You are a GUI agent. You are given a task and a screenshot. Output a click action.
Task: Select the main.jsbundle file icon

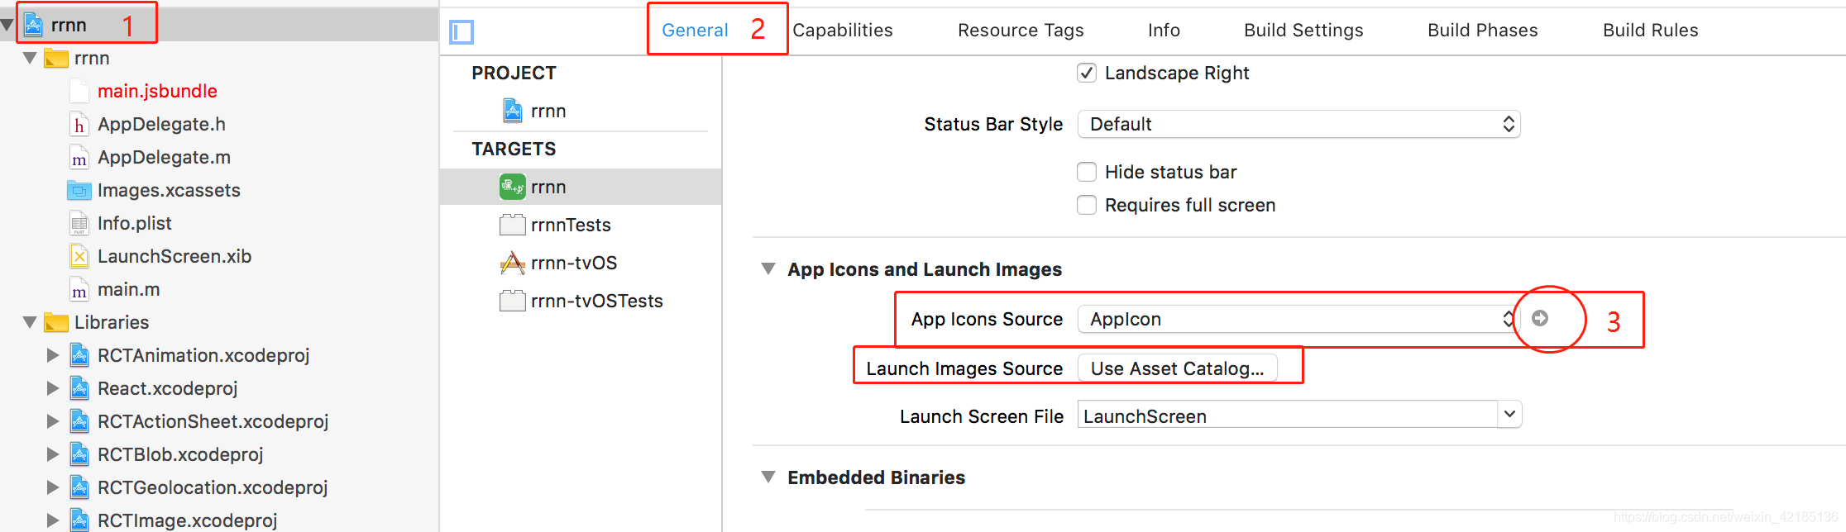click(79, 91)
